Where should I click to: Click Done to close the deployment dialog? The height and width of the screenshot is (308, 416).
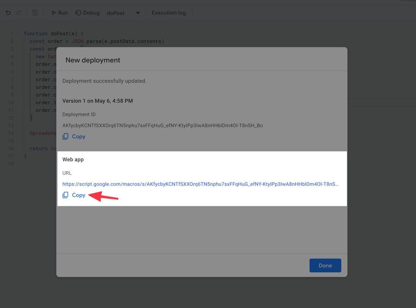pyautogui.click(x=325, y=266)
